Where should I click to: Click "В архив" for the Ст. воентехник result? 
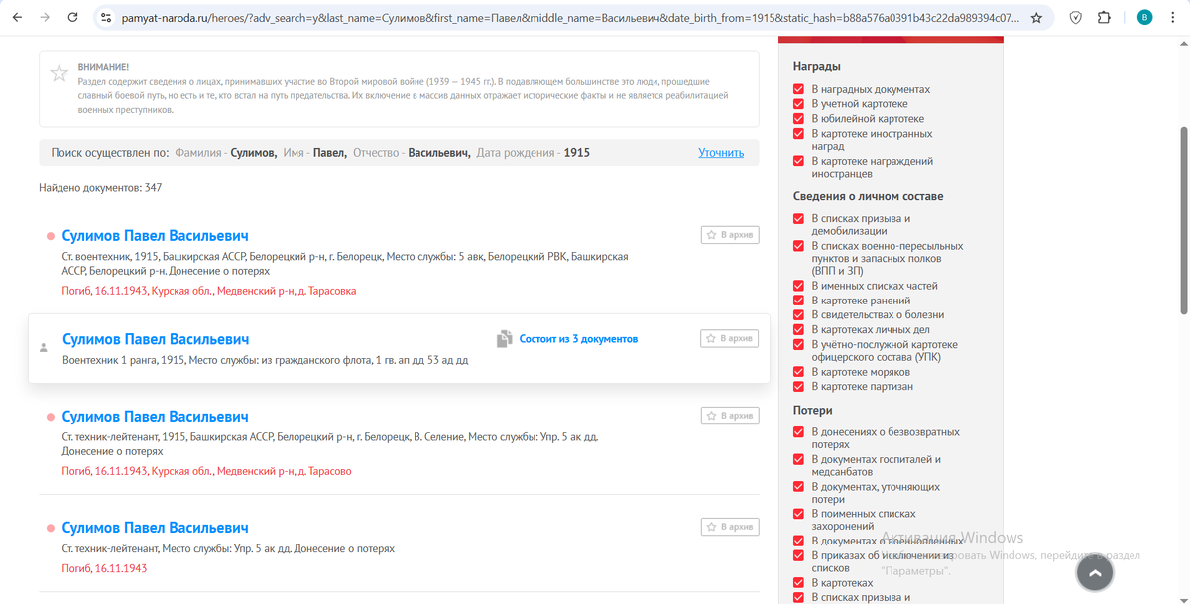pyautogui.click(x=730, y=235)
